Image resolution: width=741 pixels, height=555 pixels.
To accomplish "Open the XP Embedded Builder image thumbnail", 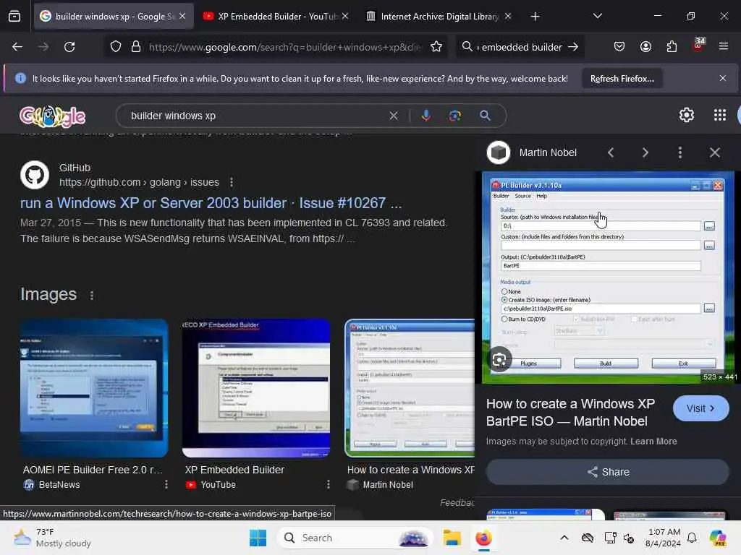I will click(x=256, y=388).
